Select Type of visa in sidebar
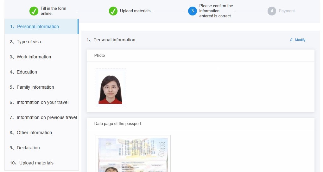 (29, 42)
